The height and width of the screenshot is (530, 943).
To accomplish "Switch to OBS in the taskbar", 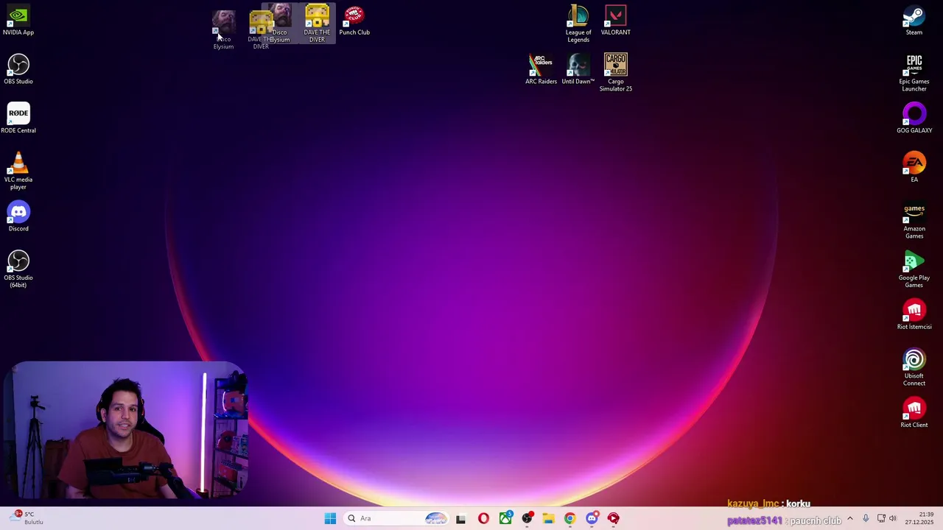I will 527,518.
